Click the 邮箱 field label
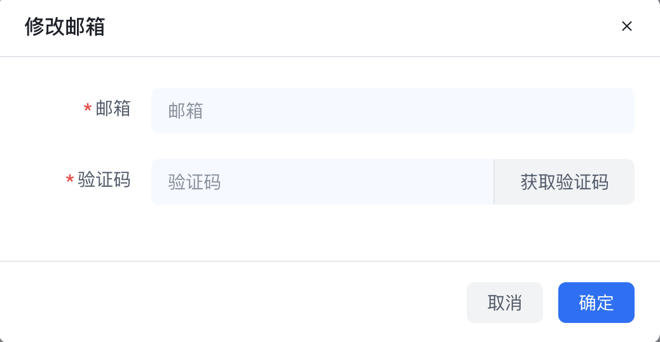The width and height of the screenshot is (660, 342). click(113, 109)
